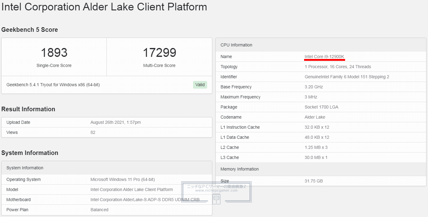
Task: Select the multi-core score number 17299
Action: tap(159, 53)
